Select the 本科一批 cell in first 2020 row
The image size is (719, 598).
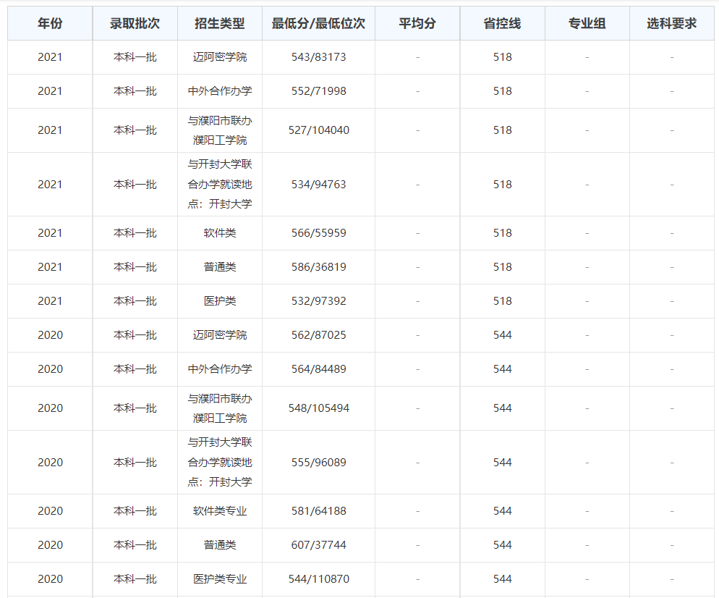pos(135,334)
